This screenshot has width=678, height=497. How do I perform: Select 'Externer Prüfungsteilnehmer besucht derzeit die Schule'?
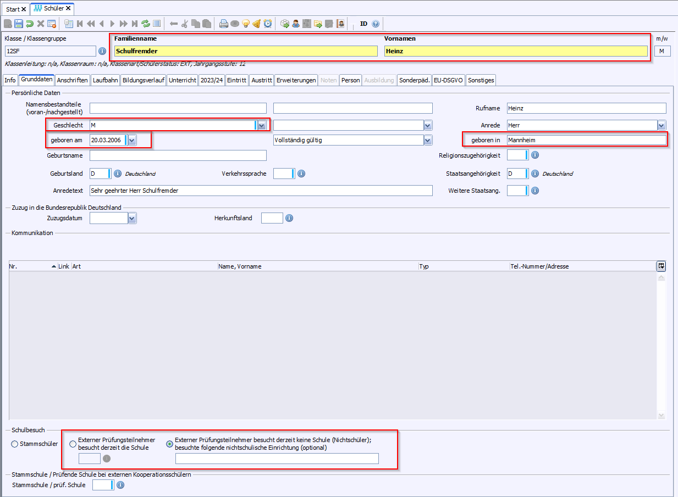(x=73, y=444)
